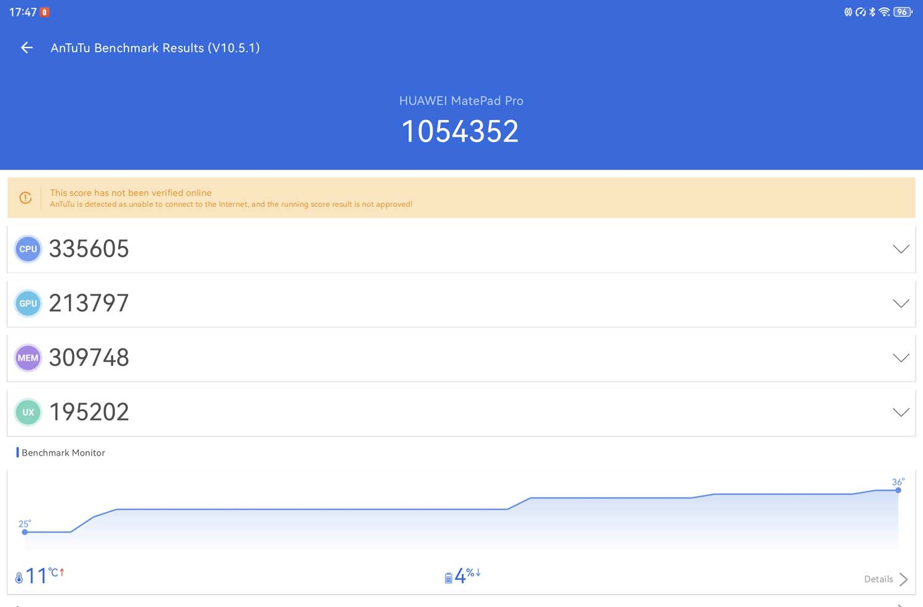Tap the battery drop icon
The width and height of the screenshot is (923, 607).
point(449,577)
